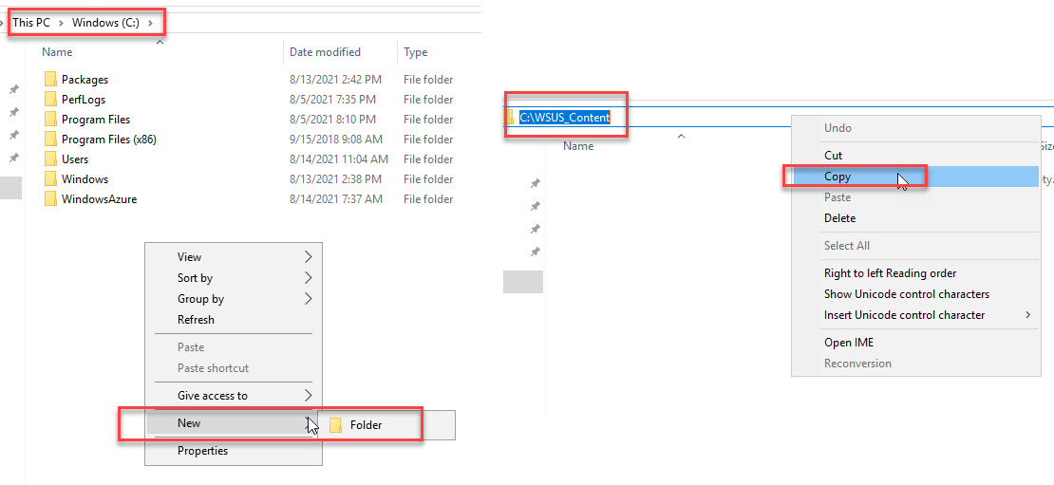1054x485 pixels.
Task: Click the WindowsAzure folder icon
Action: pyautogui.click(x=50, y=199)
